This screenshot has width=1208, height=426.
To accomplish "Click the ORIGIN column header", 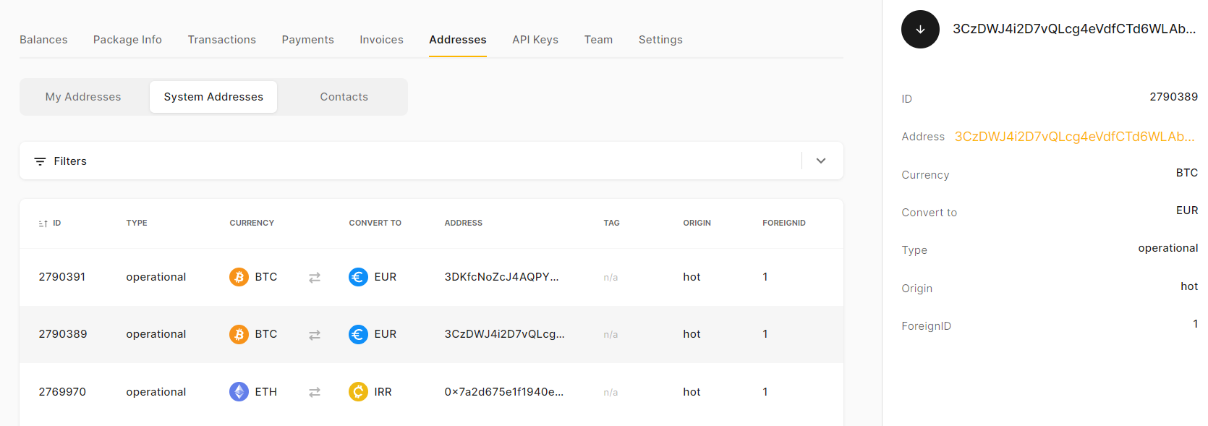I will click(697, 223).
